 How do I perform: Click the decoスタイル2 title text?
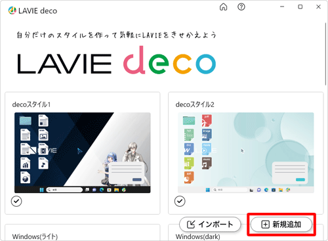pyautogui.click(x=195, y=104)
